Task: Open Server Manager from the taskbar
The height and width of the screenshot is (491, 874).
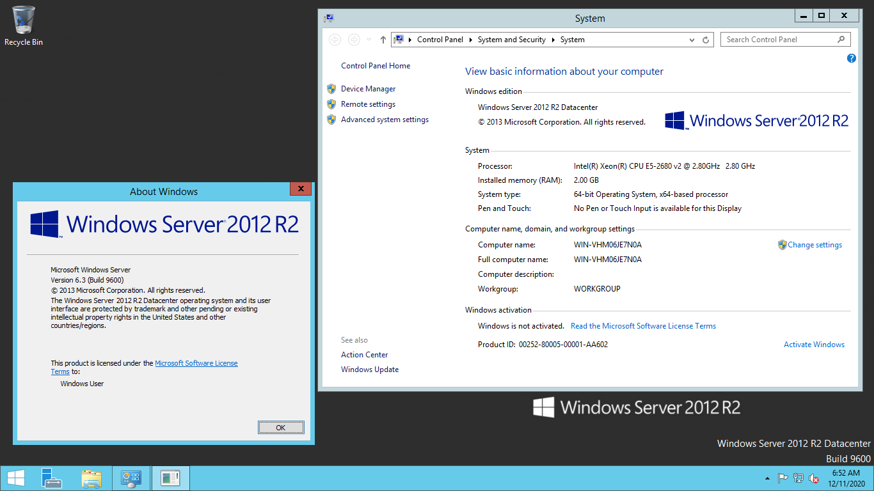Action: 51,478
